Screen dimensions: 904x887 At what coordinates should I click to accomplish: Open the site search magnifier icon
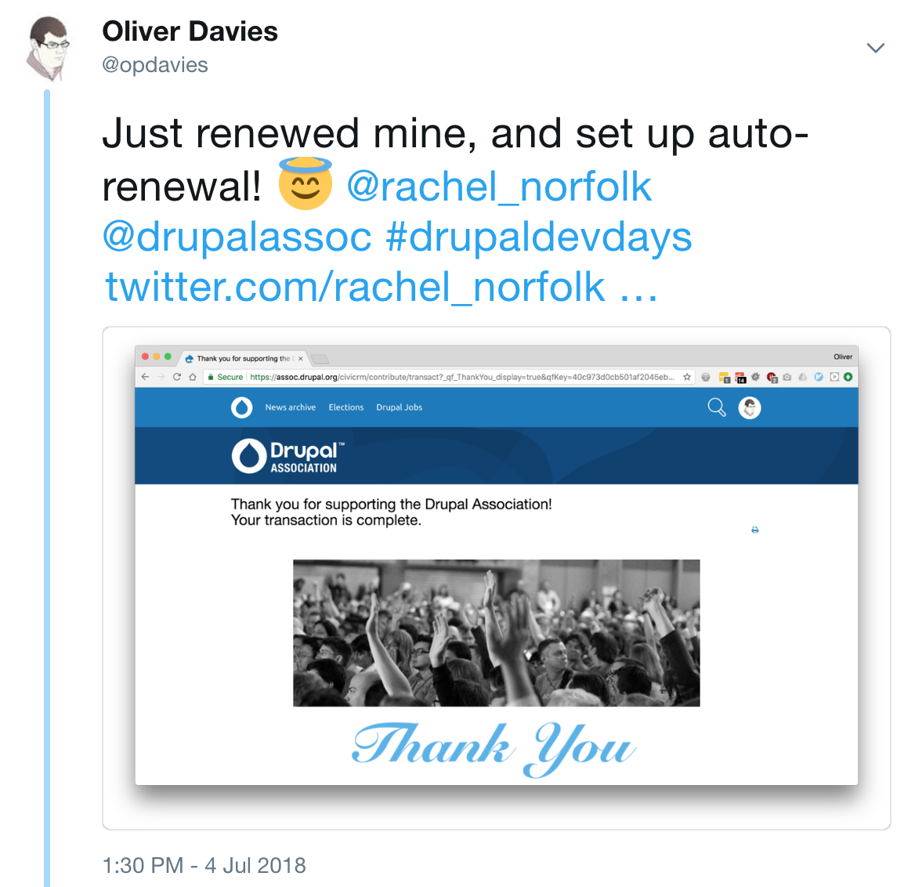point(716,407)
